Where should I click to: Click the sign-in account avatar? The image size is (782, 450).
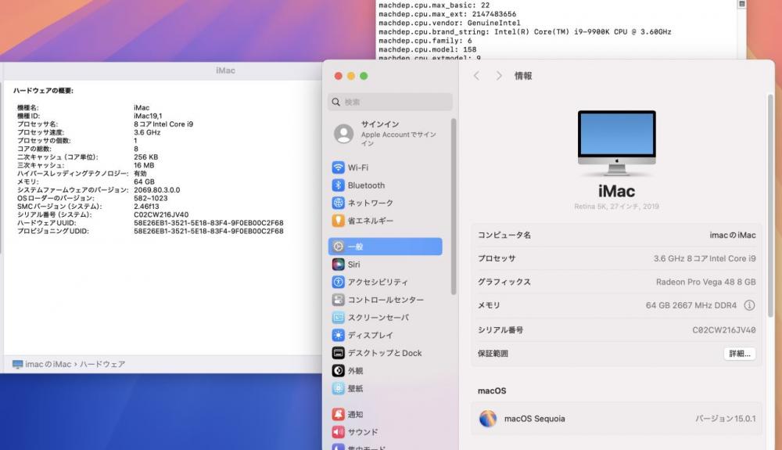(x=343, y=133)
